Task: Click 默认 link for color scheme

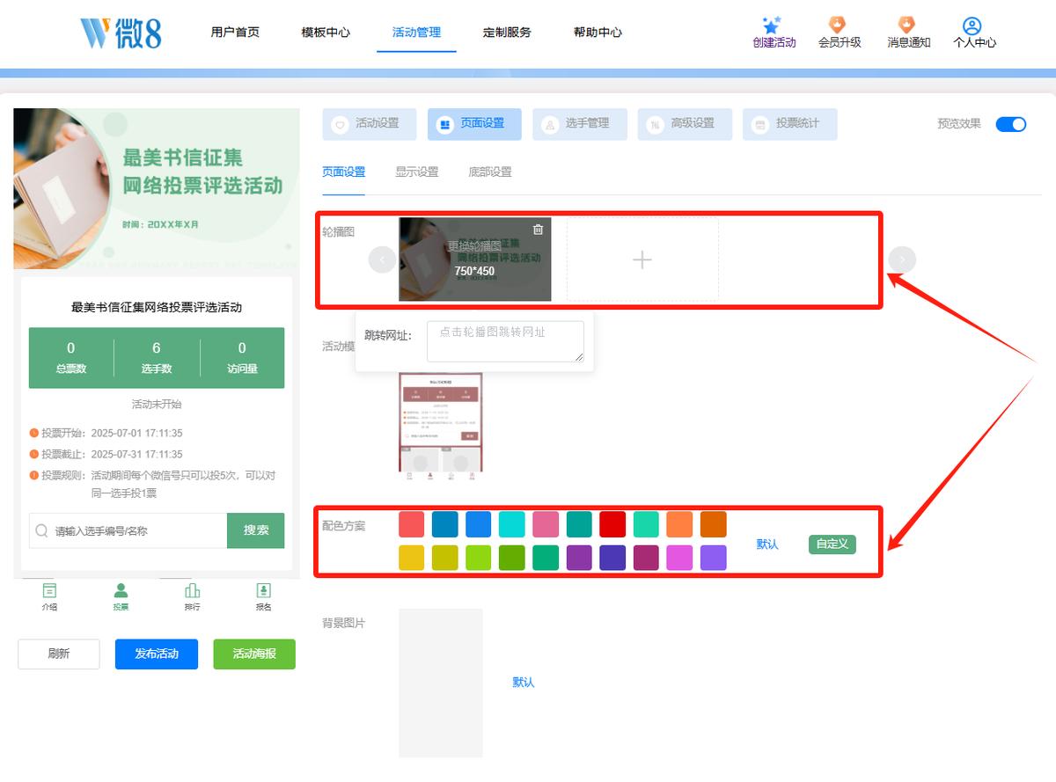Action: pos(767,544)
